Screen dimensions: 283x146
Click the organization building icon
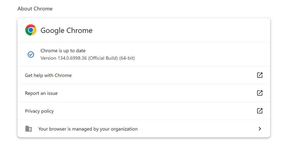click(x=28, y=129)
